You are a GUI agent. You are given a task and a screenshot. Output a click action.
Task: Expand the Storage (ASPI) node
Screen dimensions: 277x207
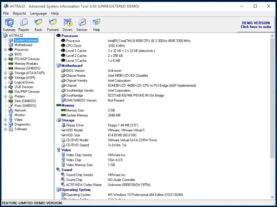point(5,78)
